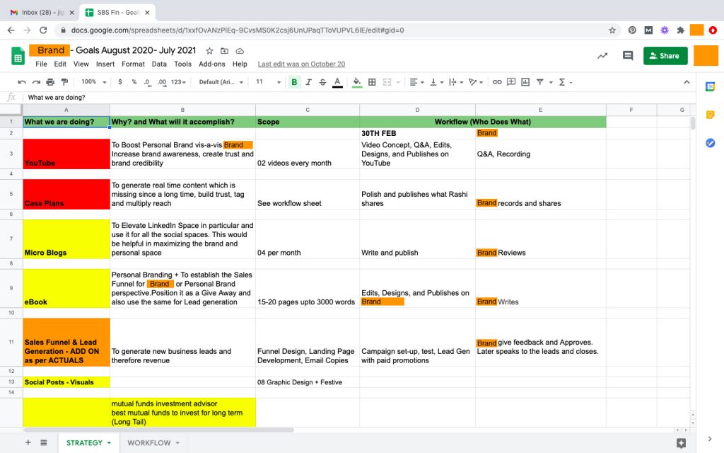Open the Borders tool
Viewport: 724px width, 453px height.
click(373, 82)
